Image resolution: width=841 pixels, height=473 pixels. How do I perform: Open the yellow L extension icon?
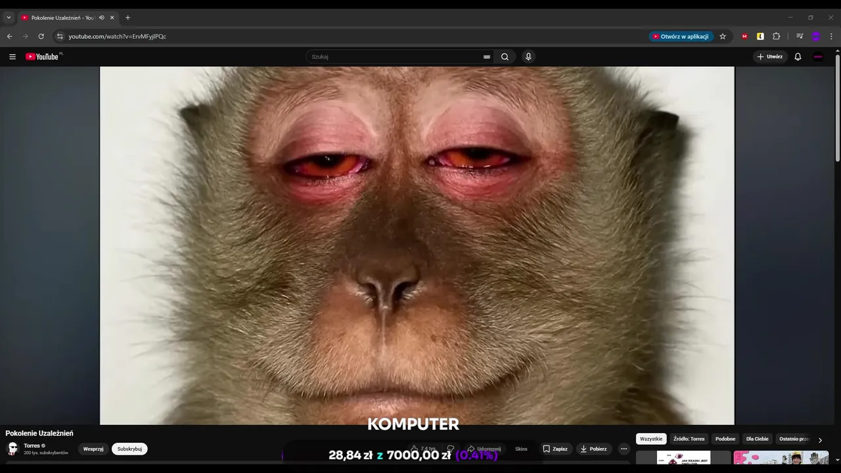coord(760,36)
